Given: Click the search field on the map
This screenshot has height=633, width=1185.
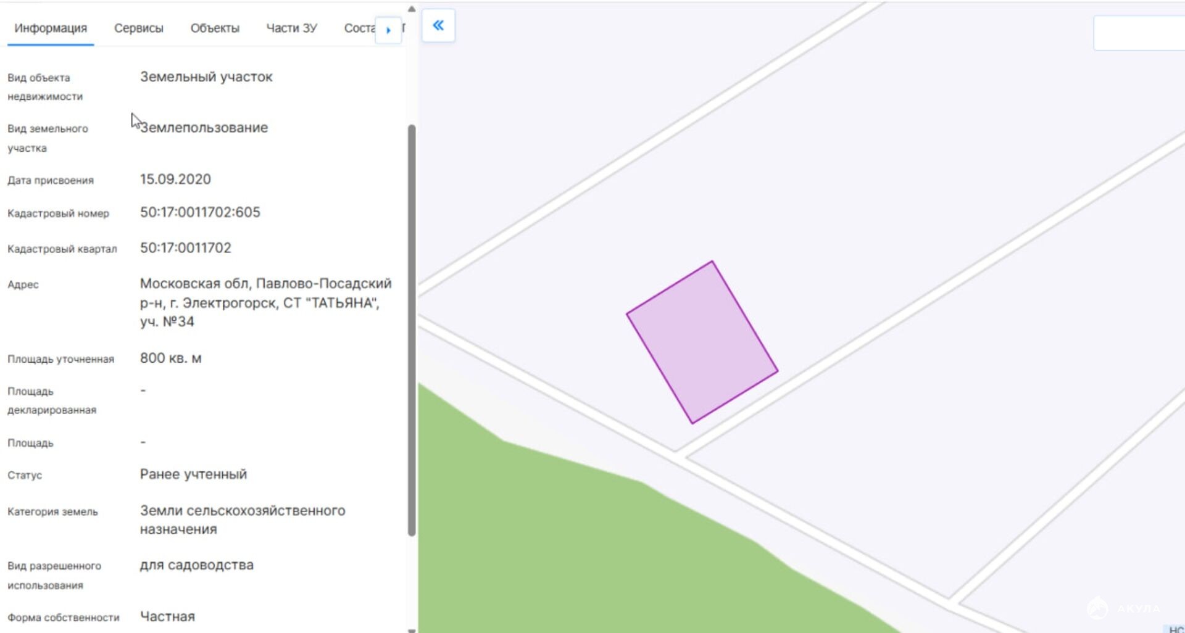Looking at the screenshot, I should (1139, 33).
